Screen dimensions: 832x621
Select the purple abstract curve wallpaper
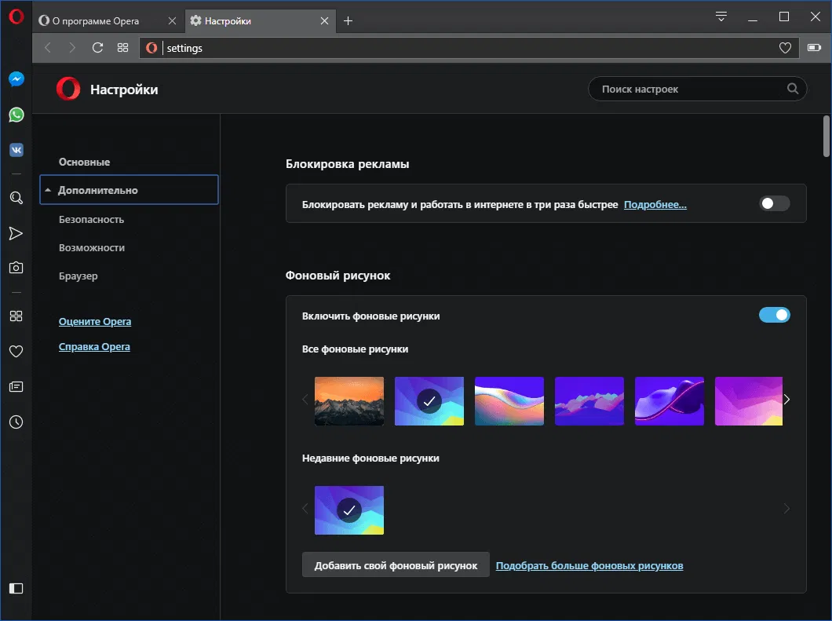click(x=670, y=401)
